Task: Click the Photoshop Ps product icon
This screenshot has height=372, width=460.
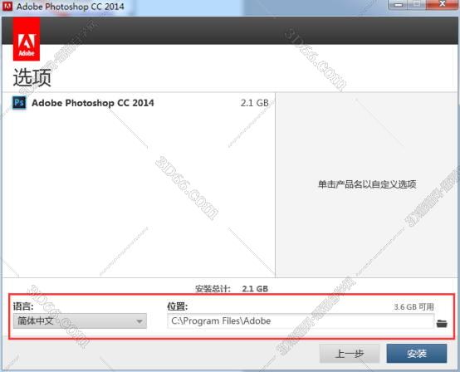Action: [19, 103]
